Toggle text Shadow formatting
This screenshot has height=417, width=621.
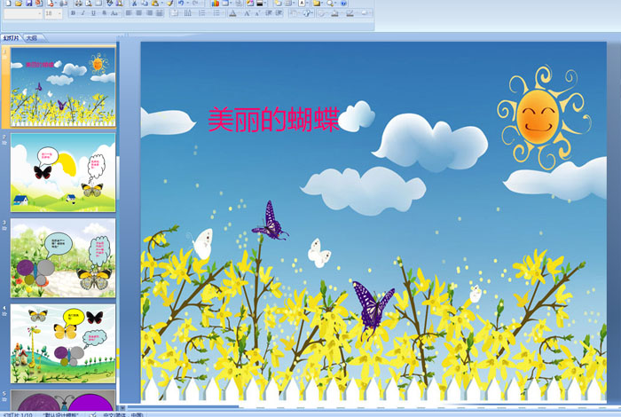coord(104,13)
